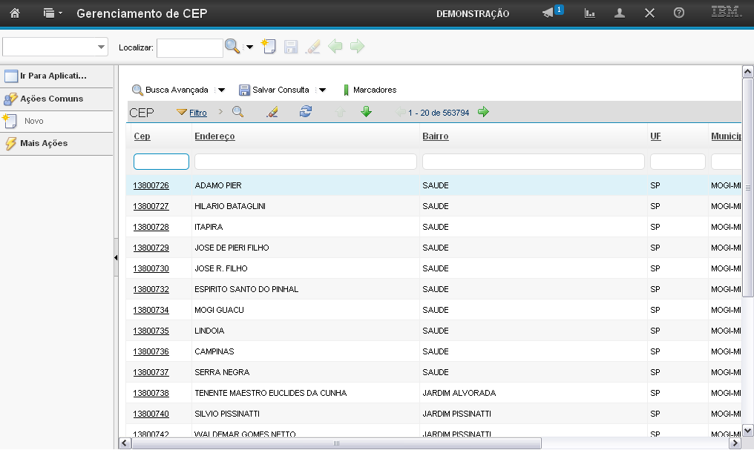Click the Home icon in header
754x450 pixels.
pos(14,13)
